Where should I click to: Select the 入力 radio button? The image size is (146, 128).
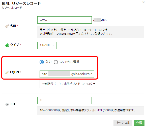point(42,62)
